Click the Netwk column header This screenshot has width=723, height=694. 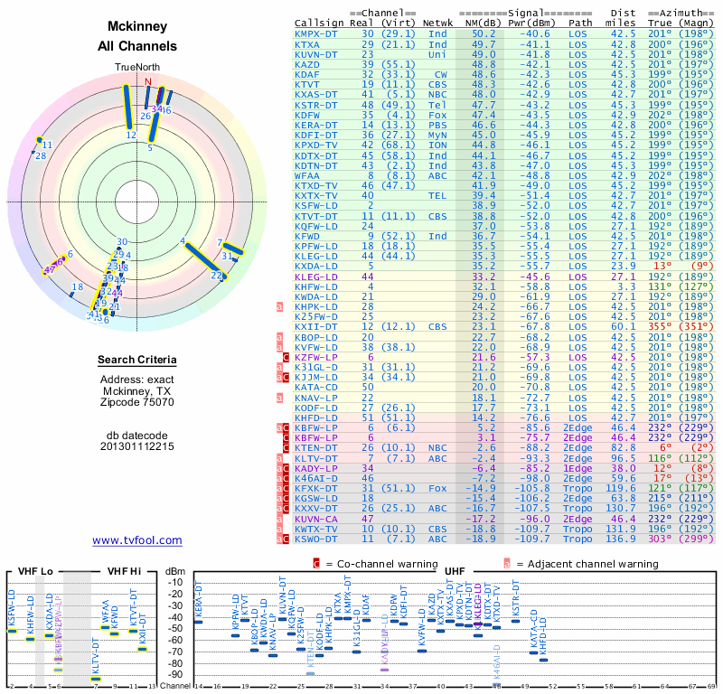point(437,23)
